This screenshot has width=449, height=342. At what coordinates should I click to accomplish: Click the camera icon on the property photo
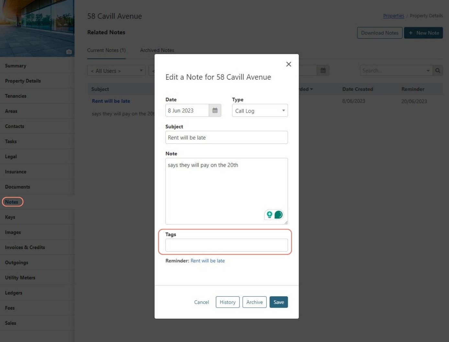coord(69,52)
